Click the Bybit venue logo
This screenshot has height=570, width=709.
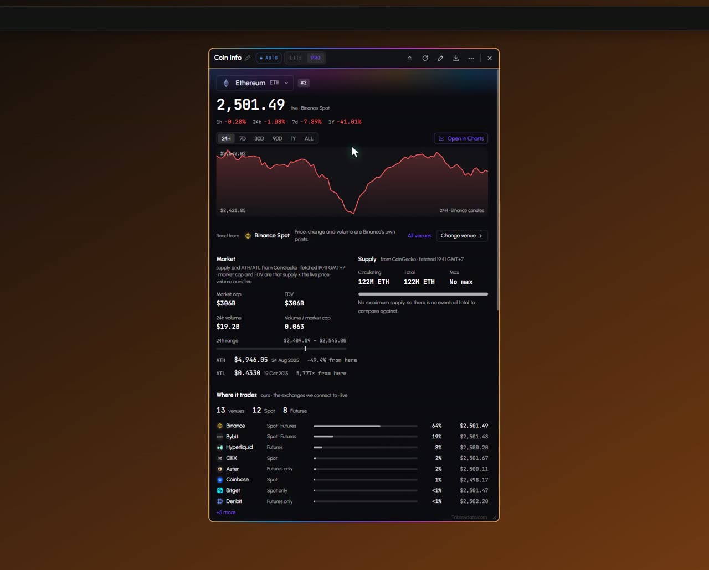pyautogui.click(x=220, y=437)
